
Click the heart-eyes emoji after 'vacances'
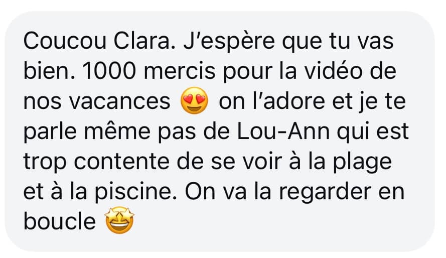pyautogui.click(x=194, y=100)
